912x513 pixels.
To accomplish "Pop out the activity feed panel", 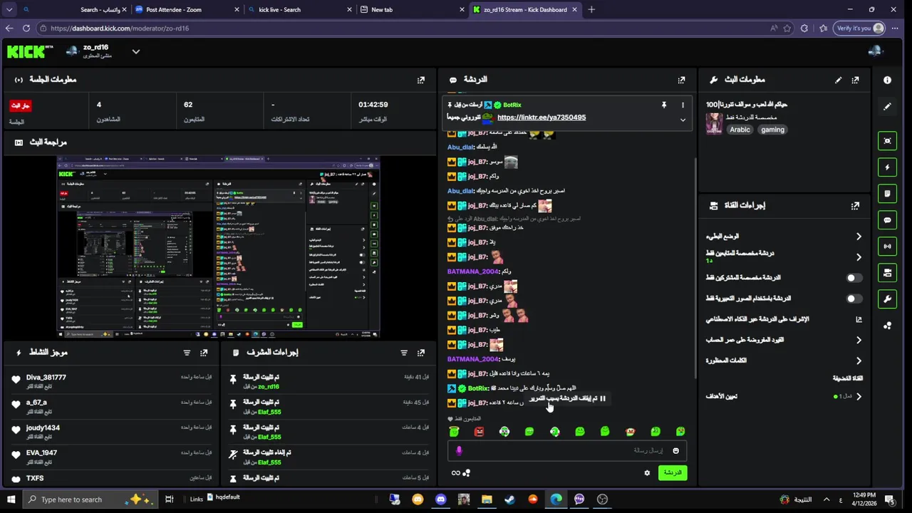I will pyautogui.click(x=204, y=353).
